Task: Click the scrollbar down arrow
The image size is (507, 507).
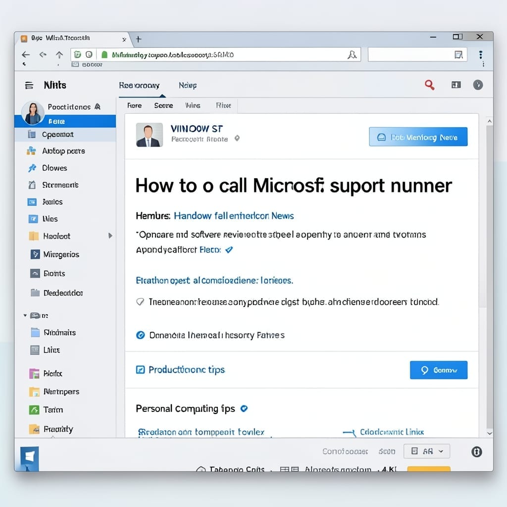Action: pyautogui.click(x=490, y=433)
